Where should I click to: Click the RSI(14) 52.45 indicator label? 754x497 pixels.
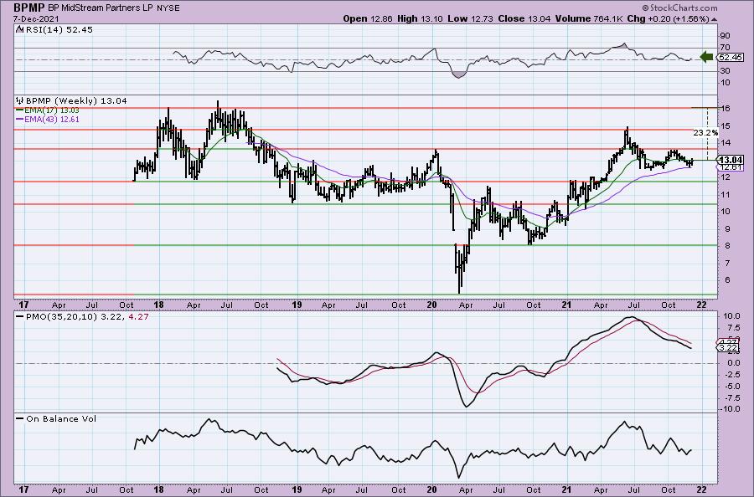54,30
